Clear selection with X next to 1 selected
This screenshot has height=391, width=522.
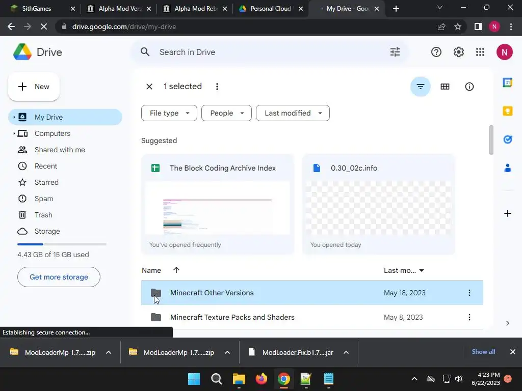point(149,87)
